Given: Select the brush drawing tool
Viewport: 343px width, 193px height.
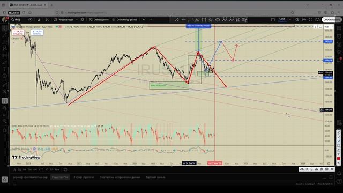Looking at the screenshot, I should (x=5, y=62).
